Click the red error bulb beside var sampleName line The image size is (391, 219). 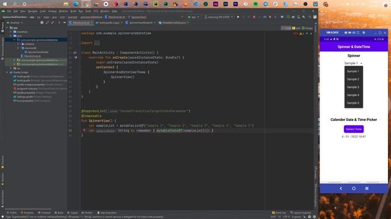[84, 130]
